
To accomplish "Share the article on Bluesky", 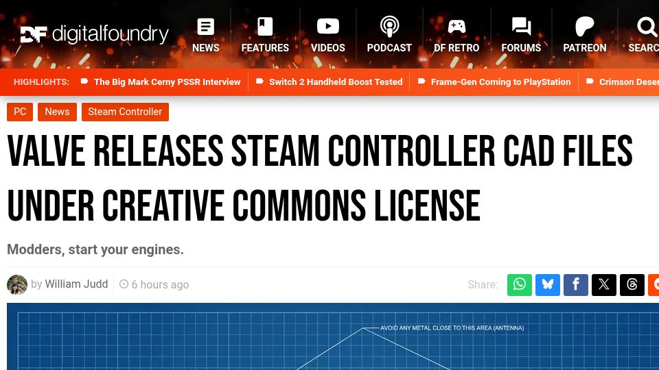I will coord(548,285).
